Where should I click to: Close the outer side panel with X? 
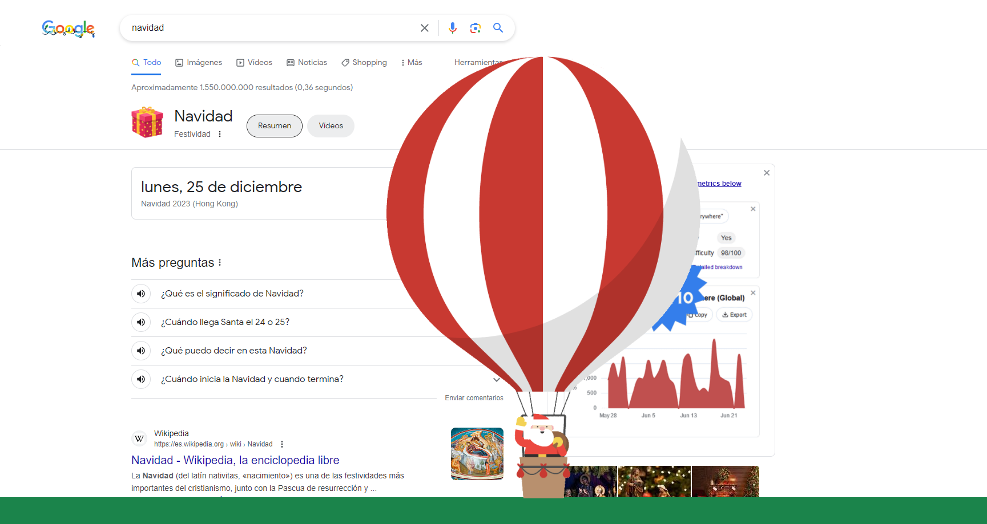[767, 173]
